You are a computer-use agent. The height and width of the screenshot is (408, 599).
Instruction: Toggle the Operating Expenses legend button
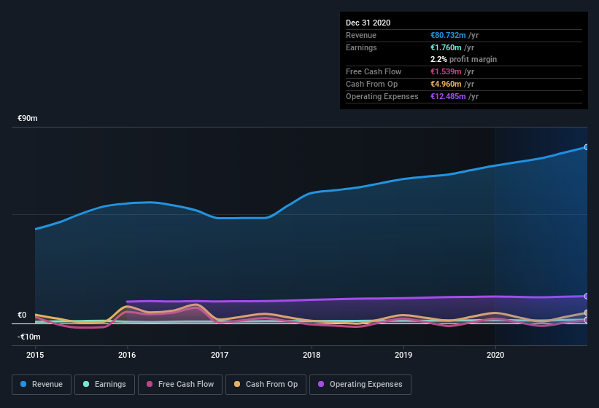[x=360, y=385]
